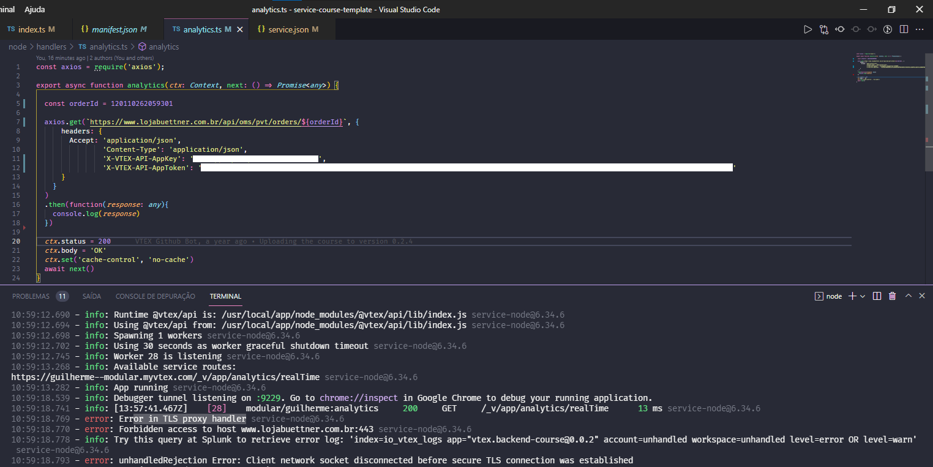Open the terminal launch profile dropdown arrow
Screen dimensions: 933x467
pyautogui.click(x=863, y=296)
